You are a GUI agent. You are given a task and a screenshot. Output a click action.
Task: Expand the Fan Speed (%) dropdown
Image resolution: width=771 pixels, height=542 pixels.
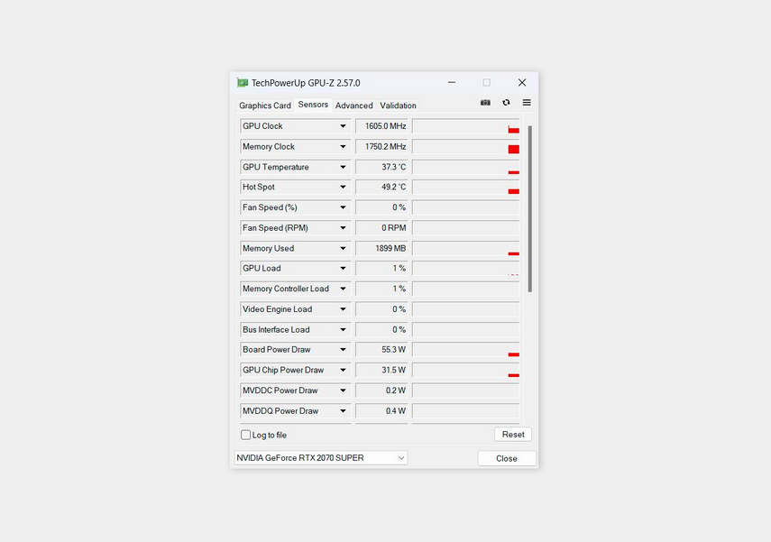click(x=343, y=207)
